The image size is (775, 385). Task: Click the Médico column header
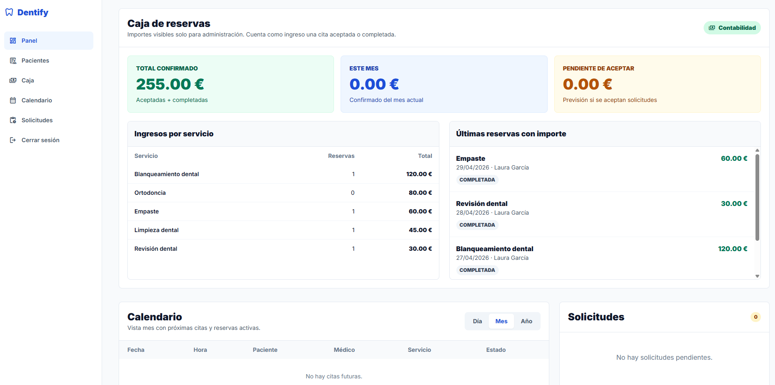pyautogui.click(x=344, y=350)
